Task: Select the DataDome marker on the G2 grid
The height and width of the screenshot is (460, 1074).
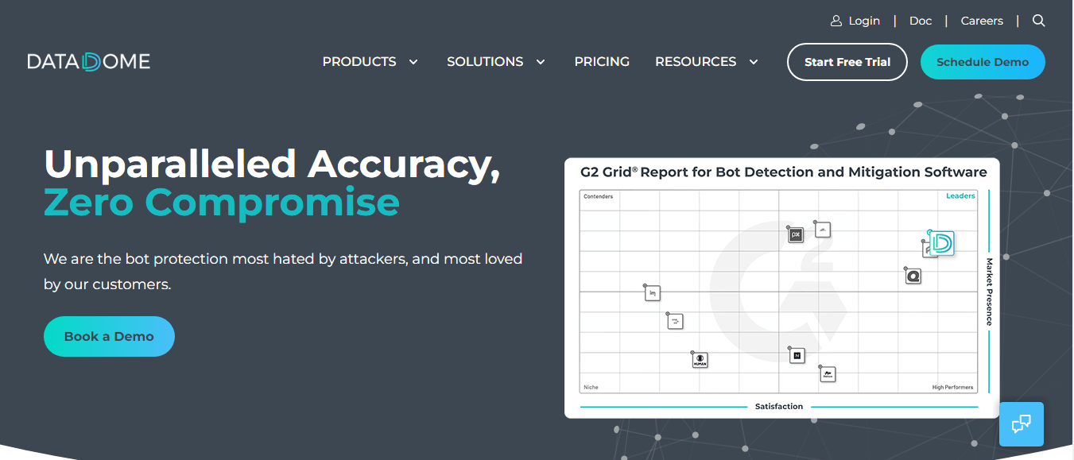Action: coord(941,243)
